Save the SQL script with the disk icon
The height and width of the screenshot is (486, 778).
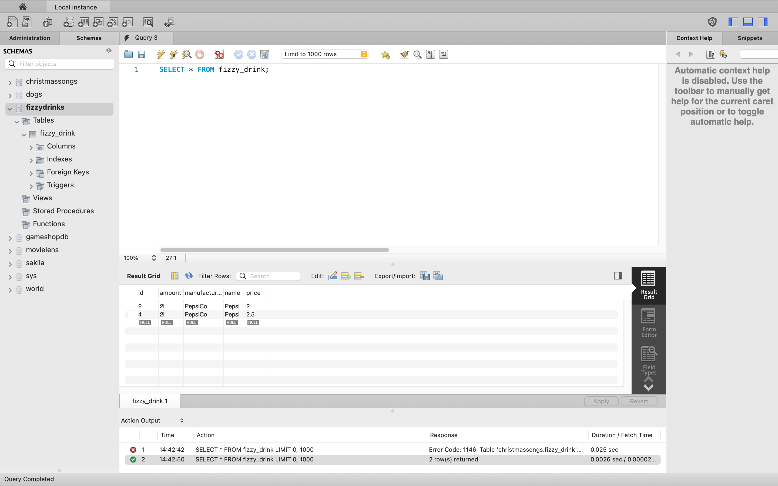pyautogui.click(x=142, y=54)
